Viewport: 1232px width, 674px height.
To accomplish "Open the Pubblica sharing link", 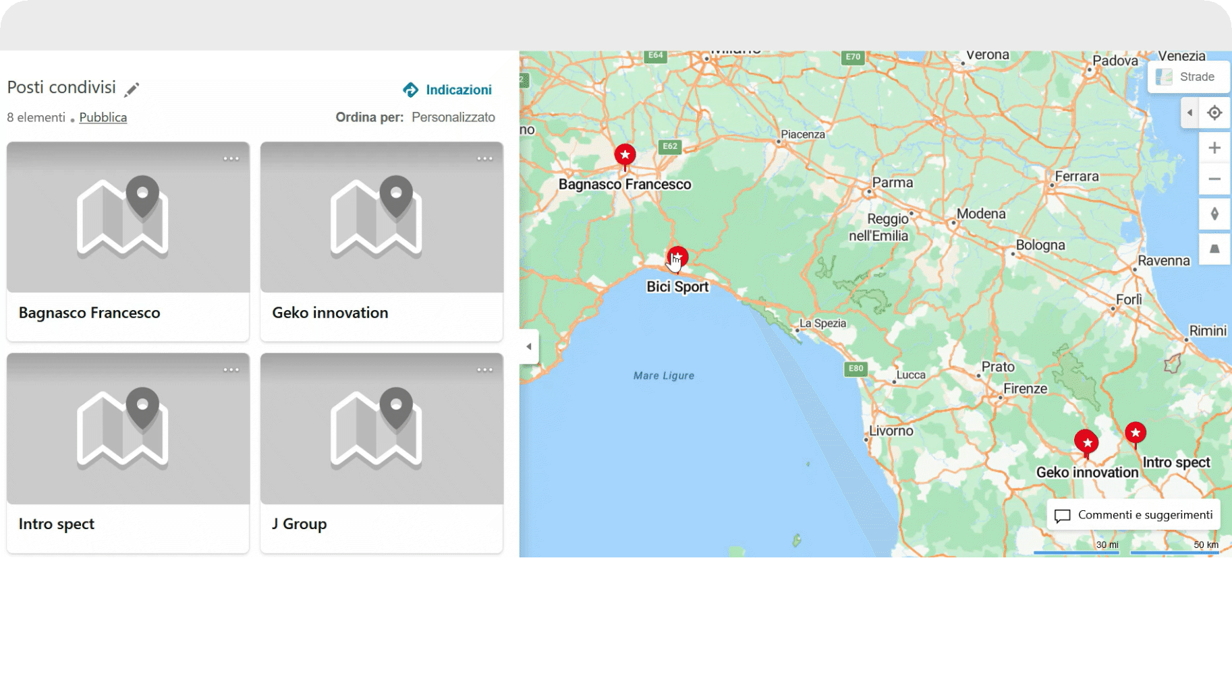I will point(103,117).
